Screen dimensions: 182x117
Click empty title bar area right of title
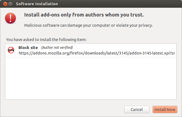pos(120,4)
